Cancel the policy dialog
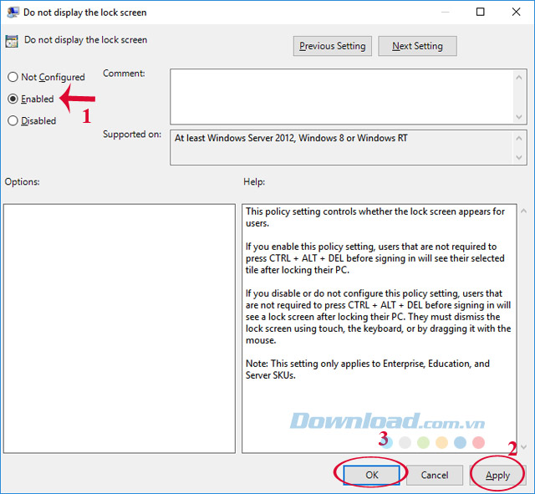This screenshot has height=494, width=535. pos(435,475)
